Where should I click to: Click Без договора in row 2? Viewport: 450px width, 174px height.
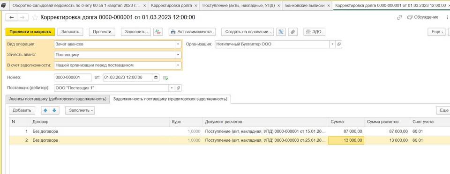pos(45,140)
